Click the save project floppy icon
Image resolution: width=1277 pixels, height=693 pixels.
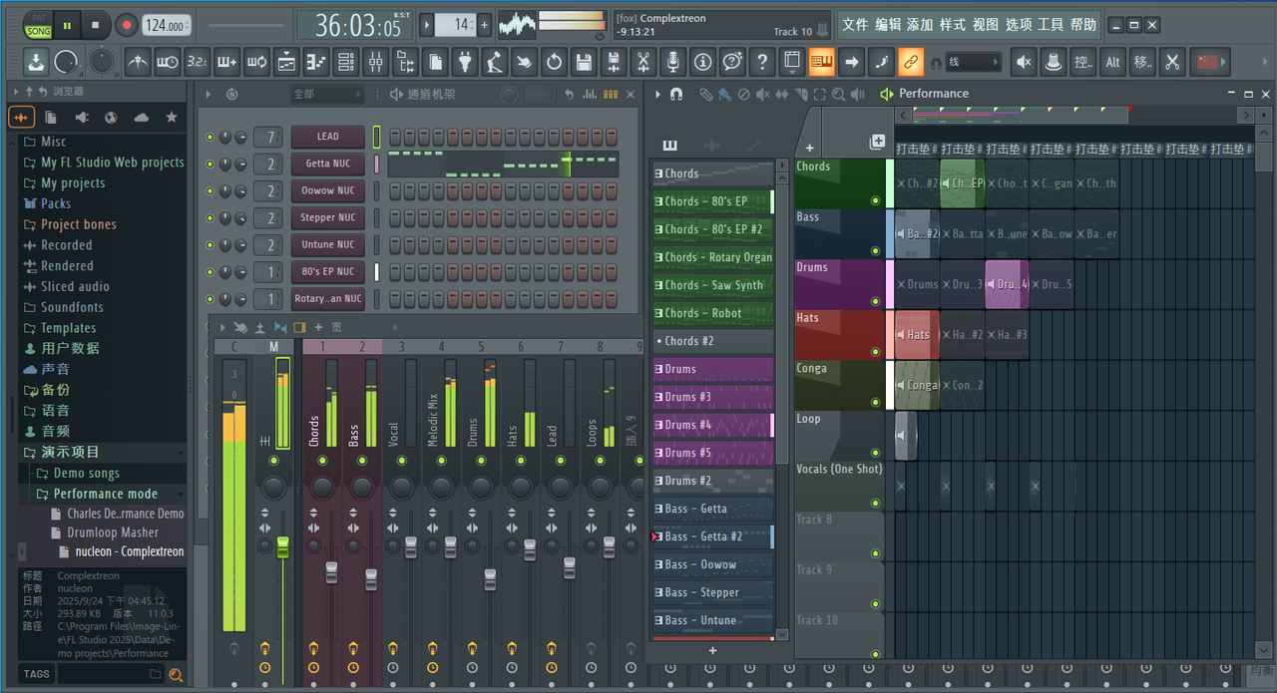coord(584,63)
